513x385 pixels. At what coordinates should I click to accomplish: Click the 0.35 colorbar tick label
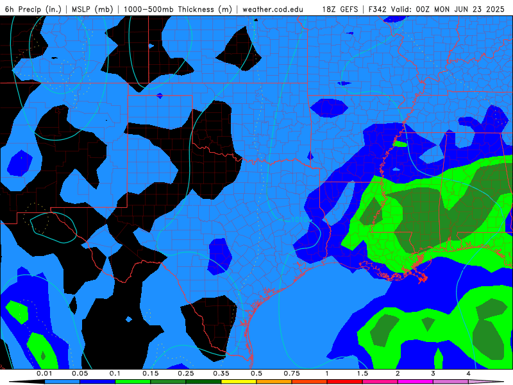(221, 373)
